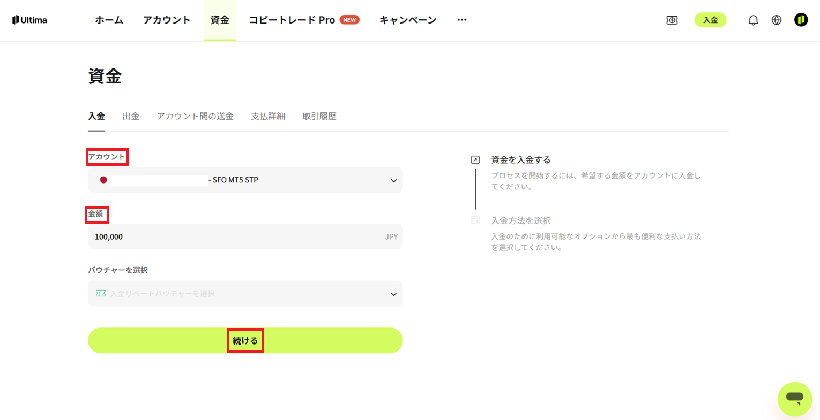Click the 資金 page heading
The height and width of the screenshot is (420, 820).
click(x=105, y=76)
